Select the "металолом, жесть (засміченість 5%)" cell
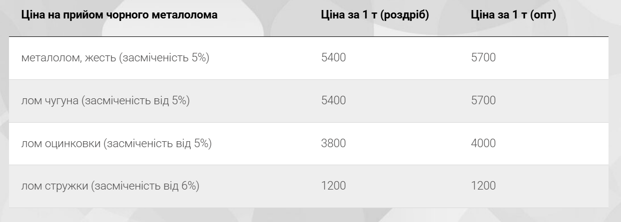 click(115, 58)
